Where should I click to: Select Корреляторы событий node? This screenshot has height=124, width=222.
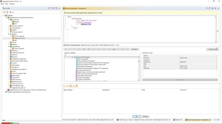tap(19, 88)
